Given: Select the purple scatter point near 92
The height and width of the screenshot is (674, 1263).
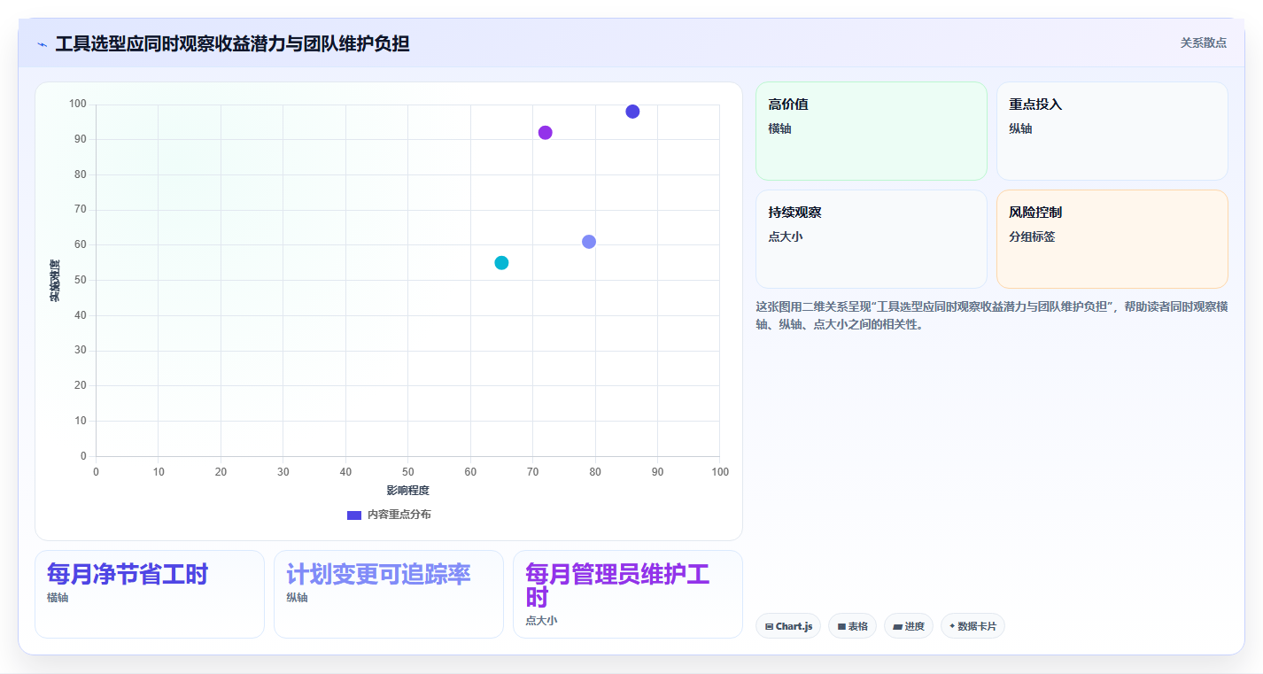Looking at the screenshot, I should [546, 133].
